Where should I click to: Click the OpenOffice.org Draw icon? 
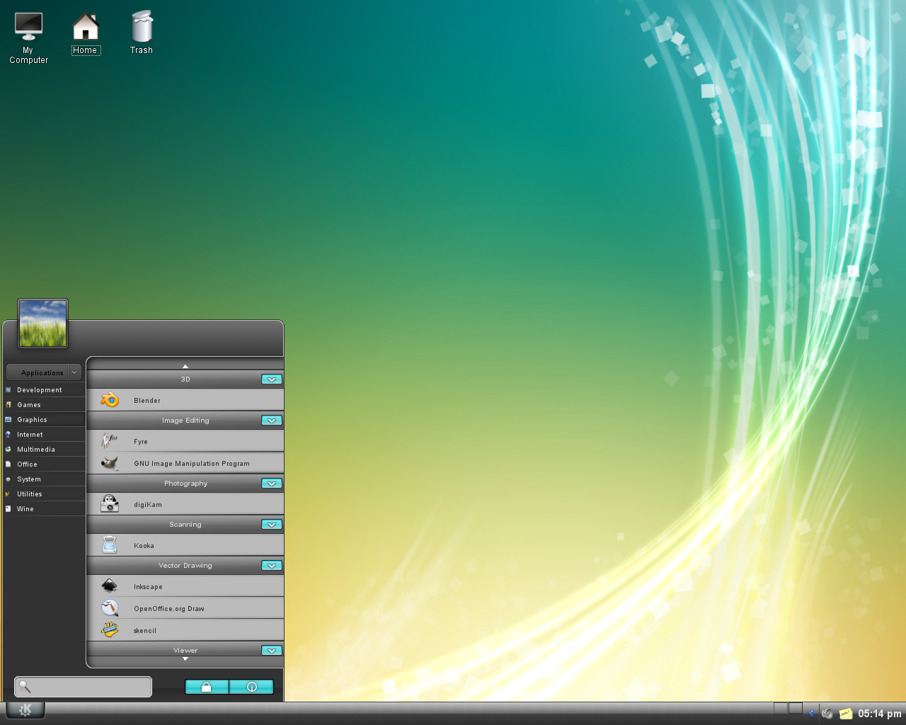point(110,608)
